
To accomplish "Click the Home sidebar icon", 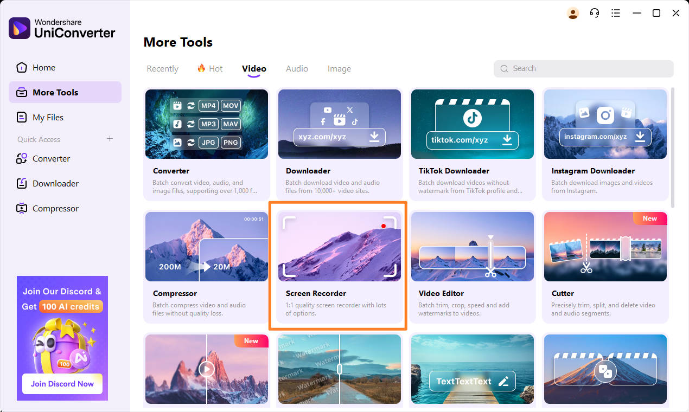I will (x=22, y=68).
